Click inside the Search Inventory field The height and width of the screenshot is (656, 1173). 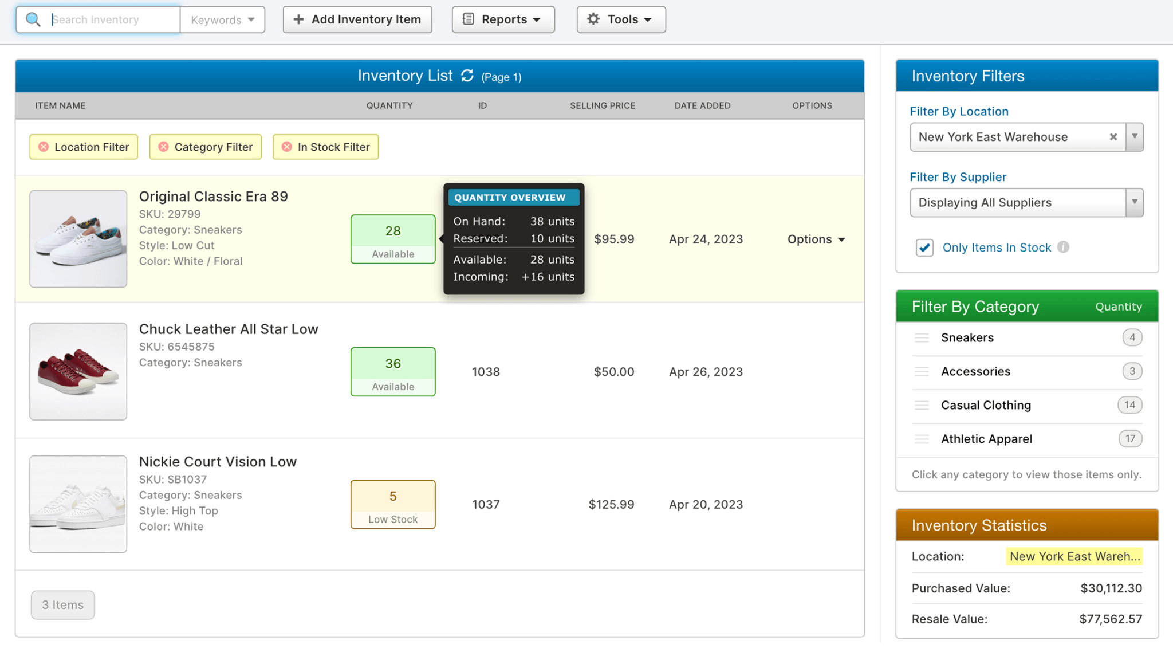[x=112, y=19]
